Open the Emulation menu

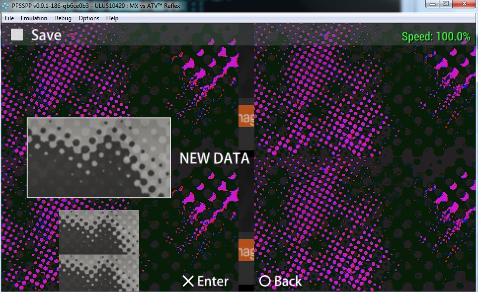click(34, 18)
